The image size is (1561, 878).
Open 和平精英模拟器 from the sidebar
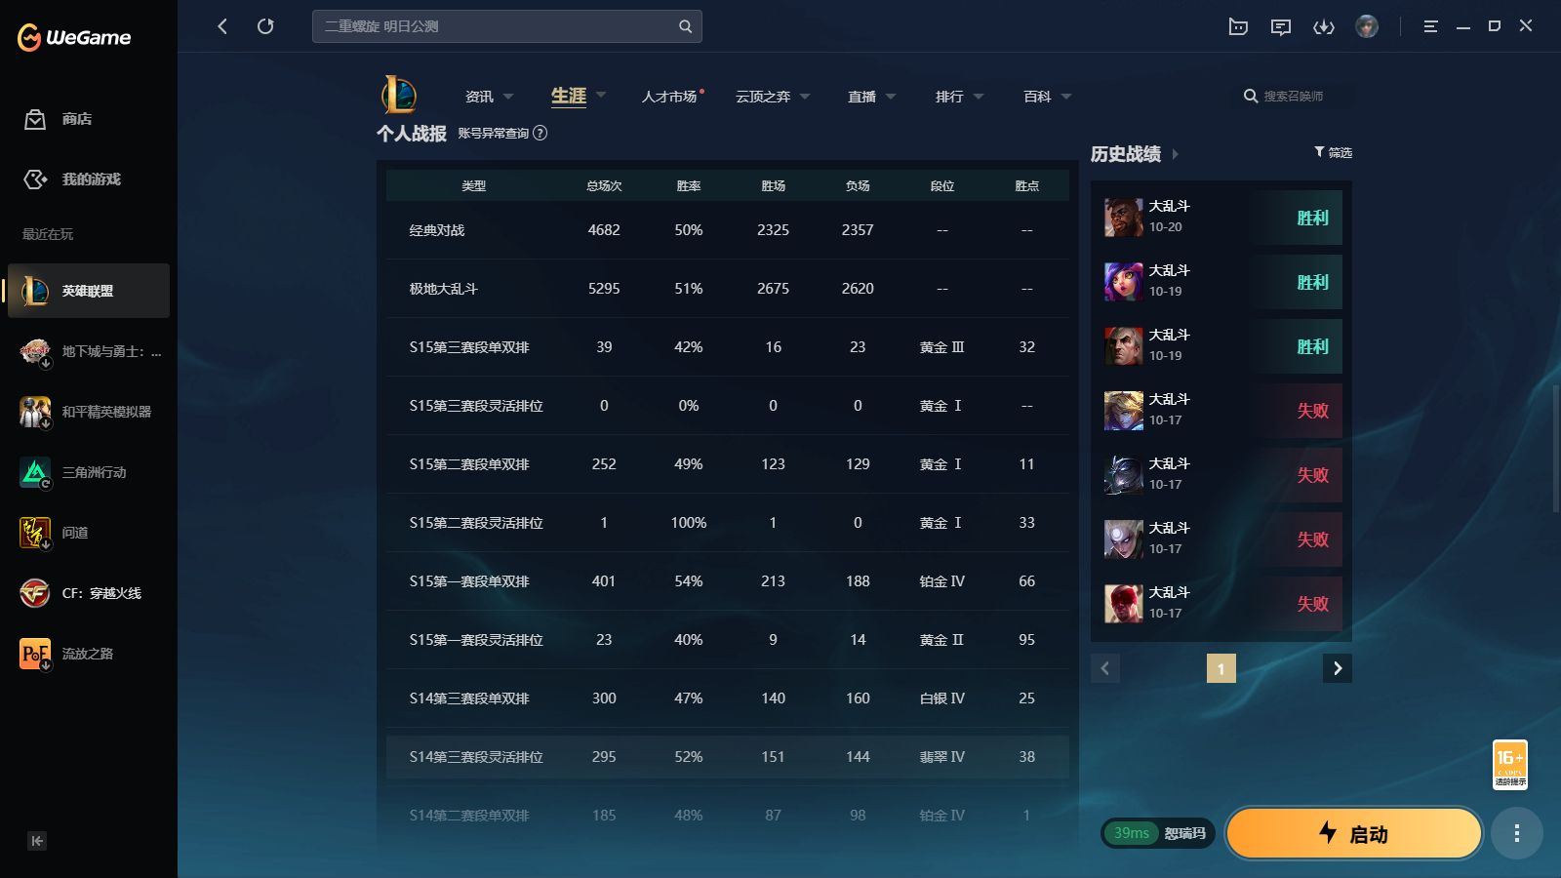click(88, 412)
